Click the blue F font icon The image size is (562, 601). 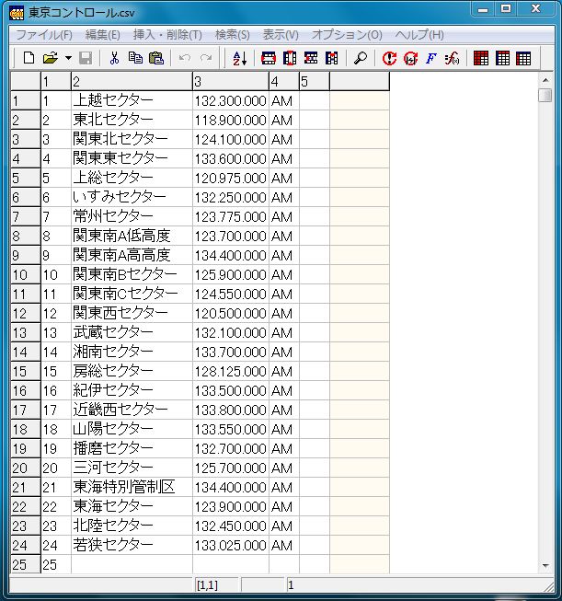tap(431, 58)
